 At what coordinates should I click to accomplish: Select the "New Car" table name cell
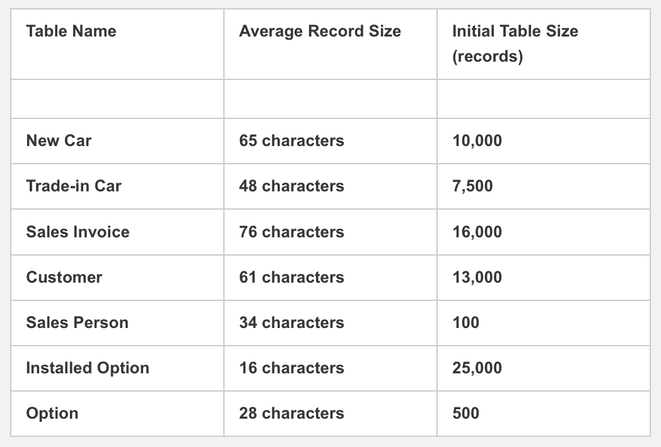(x=59, y=140)
